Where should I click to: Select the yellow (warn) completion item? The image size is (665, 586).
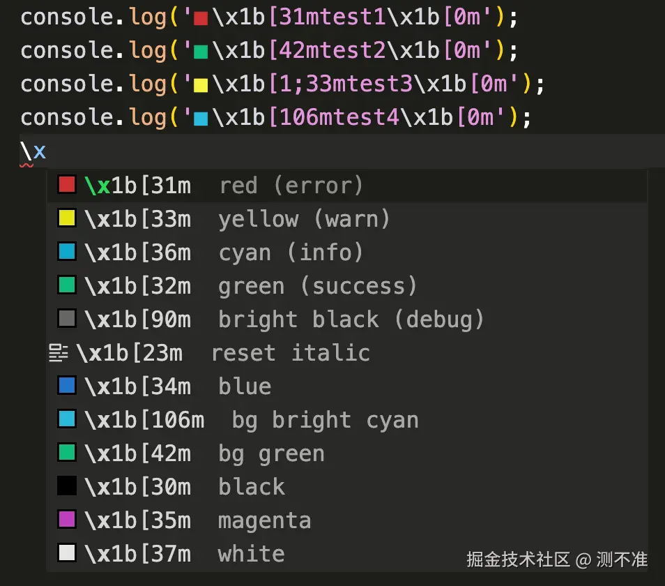click(347, 218)
